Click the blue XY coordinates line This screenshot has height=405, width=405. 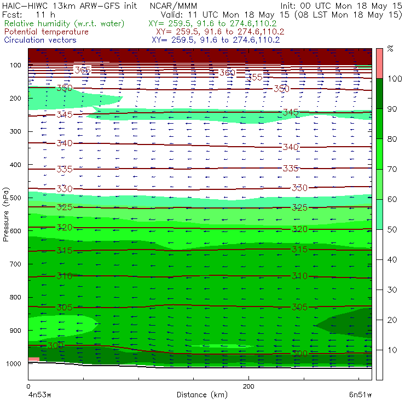pos(216,40)
